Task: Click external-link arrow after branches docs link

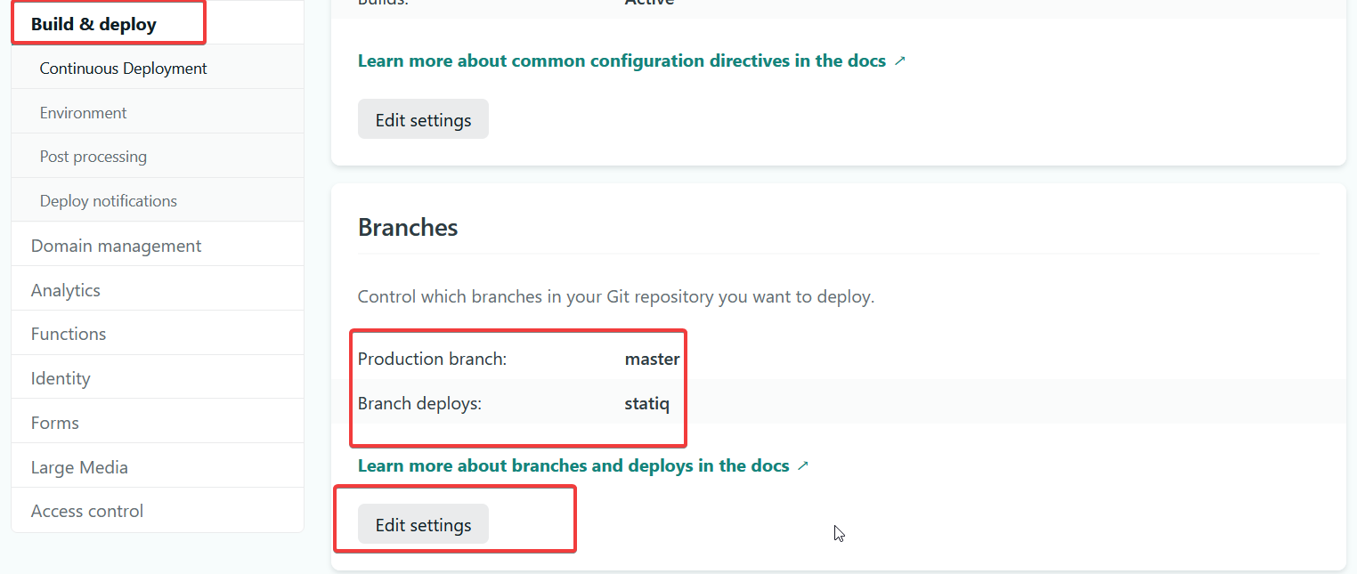Action: click(802, 465)
